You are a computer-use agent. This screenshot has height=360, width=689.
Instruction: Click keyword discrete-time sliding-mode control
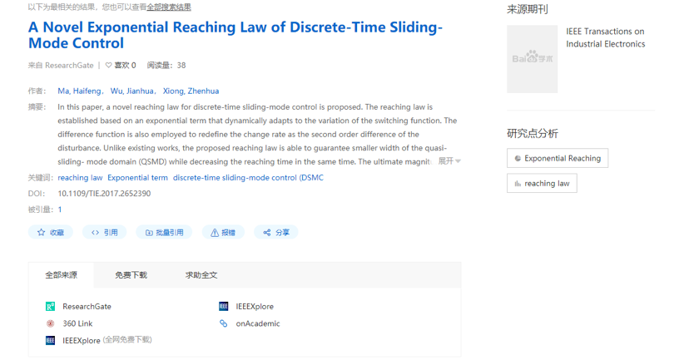click(248, 177)
